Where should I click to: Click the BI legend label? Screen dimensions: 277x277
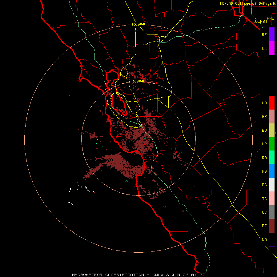[264, 226]
